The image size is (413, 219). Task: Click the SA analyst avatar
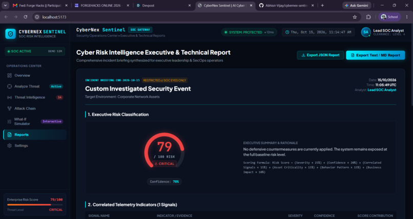tap(365, 32)
